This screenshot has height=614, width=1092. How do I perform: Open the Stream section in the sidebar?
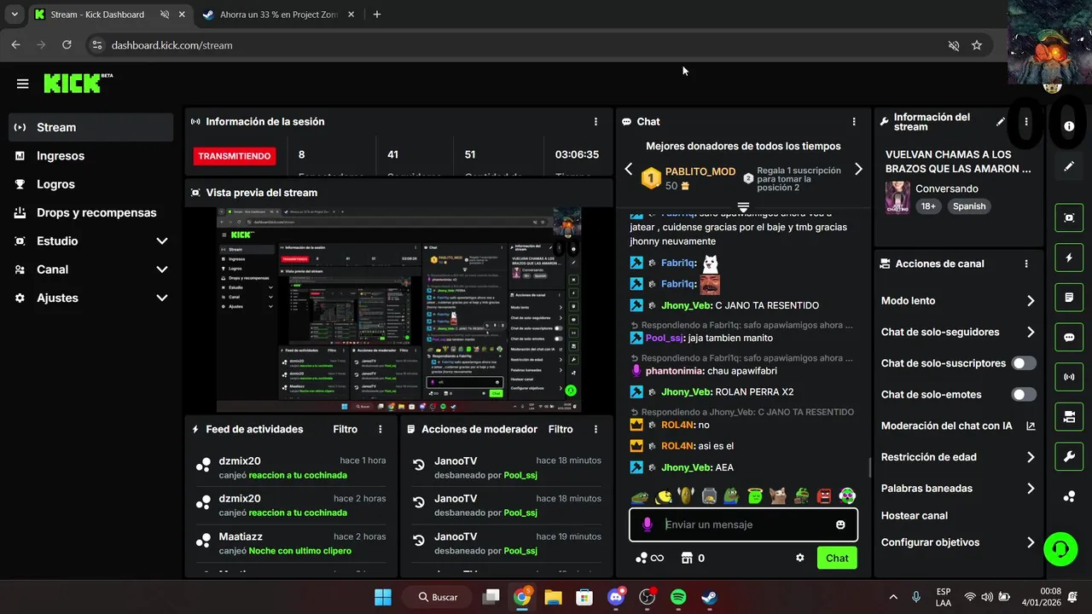click(x=90, y=127)
